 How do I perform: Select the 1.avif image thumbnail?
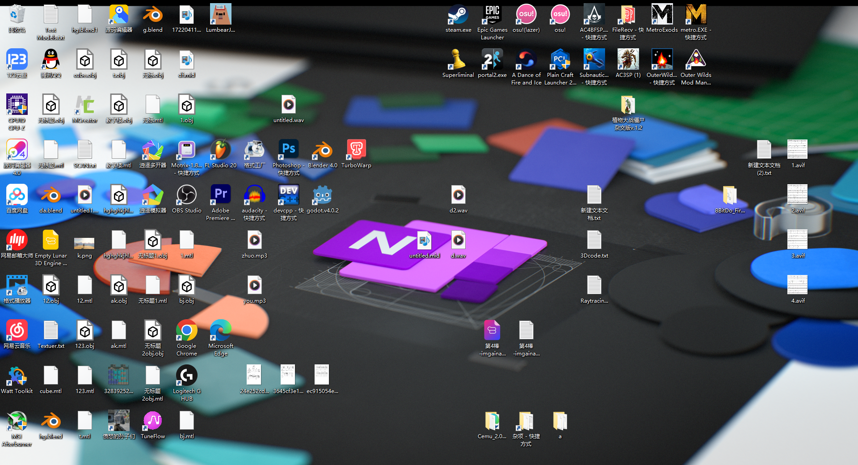pos(798,150)
